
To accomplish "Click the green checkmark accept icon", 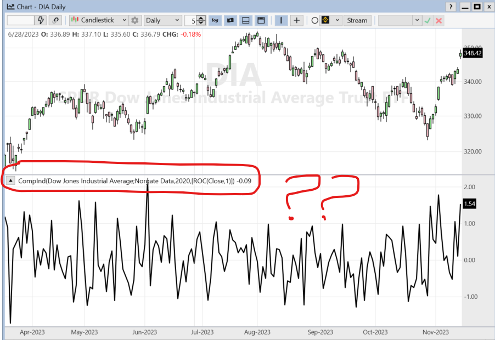I will [428, 20].
